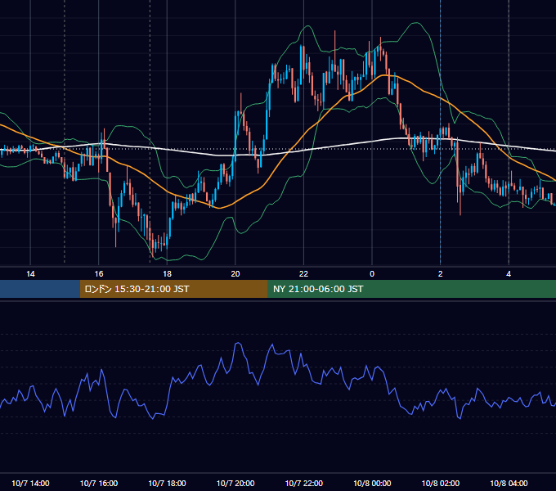Click the ロンドン 15:30-21:00 JST session bar

173,289
